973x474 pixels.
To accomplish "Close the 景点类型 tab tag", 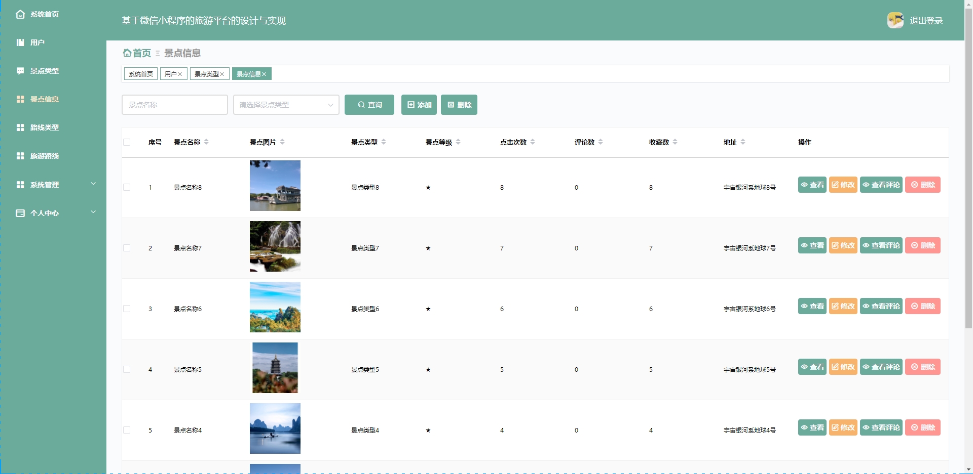I will (x=222, y=74).
